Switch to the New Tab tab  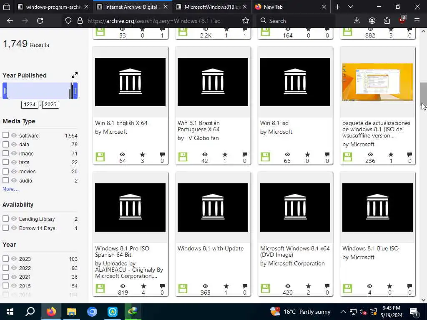[x=290, y=7]
